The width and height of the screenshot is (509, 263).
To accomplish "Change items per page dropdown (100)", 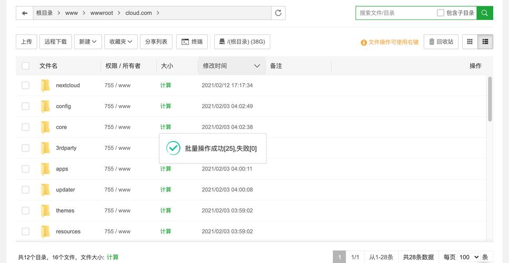I will click(469, 257).
